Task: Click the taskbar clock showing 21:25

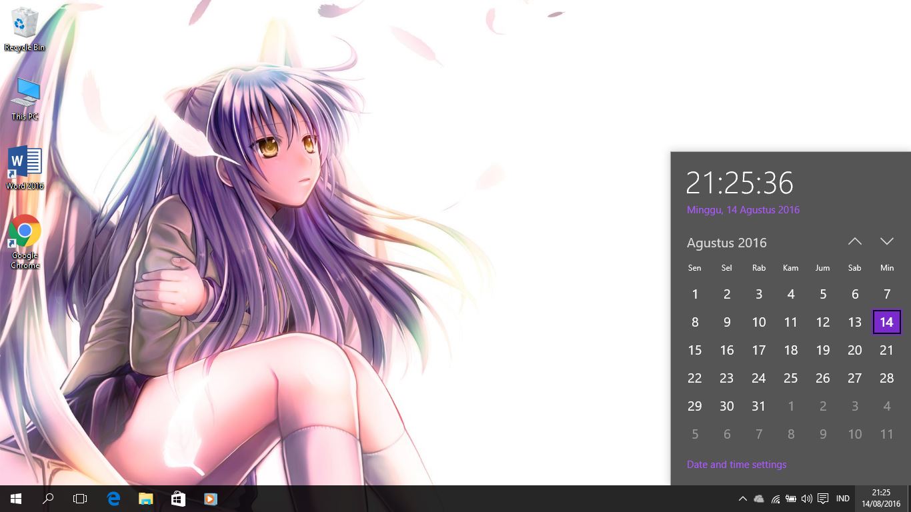Action: (x=881, y=499)
